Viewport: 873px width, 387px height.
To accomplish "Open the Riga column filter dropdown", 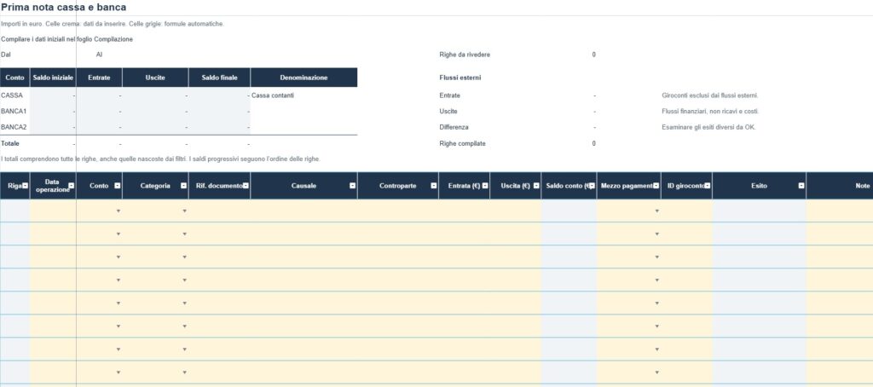I will (26, 186).
